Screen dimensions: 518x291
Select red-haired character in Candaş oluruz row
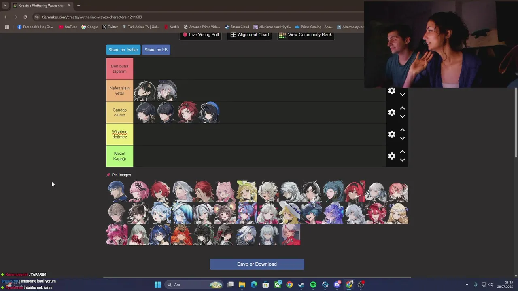tap(187, 112)
